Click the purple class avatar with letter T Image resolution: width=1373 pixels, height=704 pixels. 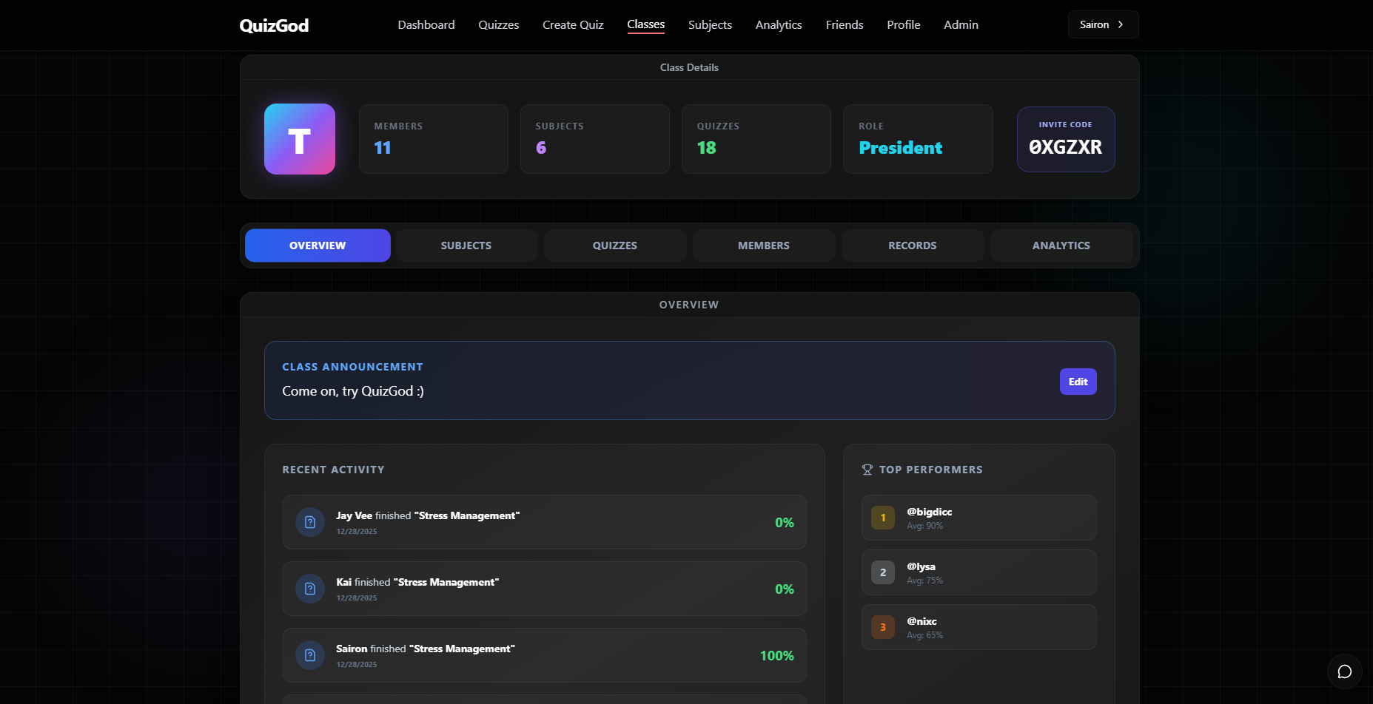click(x=299, y=139)
